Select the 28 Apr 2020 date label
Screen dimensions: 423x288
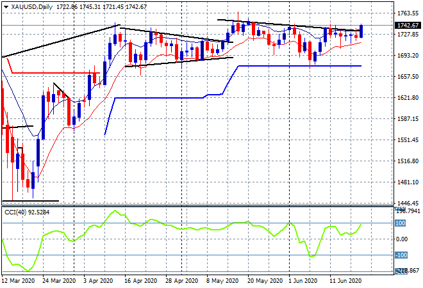[x=181, y=281]
